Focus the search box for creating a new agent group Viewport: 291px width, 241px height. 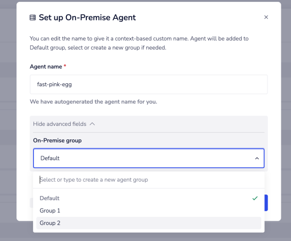tap(148, 180)
